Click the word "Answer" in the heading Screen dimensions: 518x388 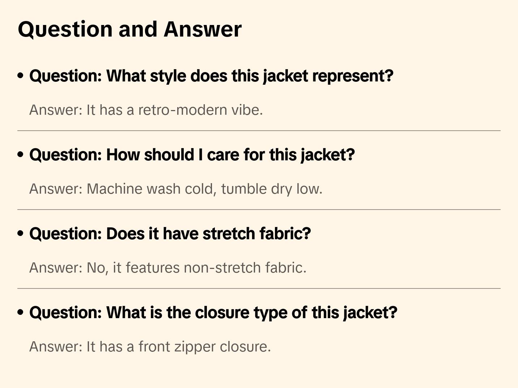point(203,29)
